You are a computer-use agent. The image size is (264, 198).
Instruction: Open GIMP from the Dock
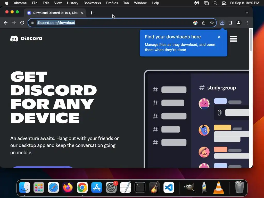pyautogui.click(x=189, y=187)
